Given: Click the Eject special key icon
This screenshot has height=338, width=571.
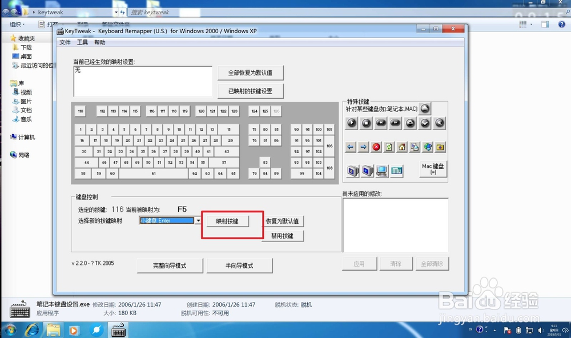Looking at the screenshot, I should coord(425,108).
